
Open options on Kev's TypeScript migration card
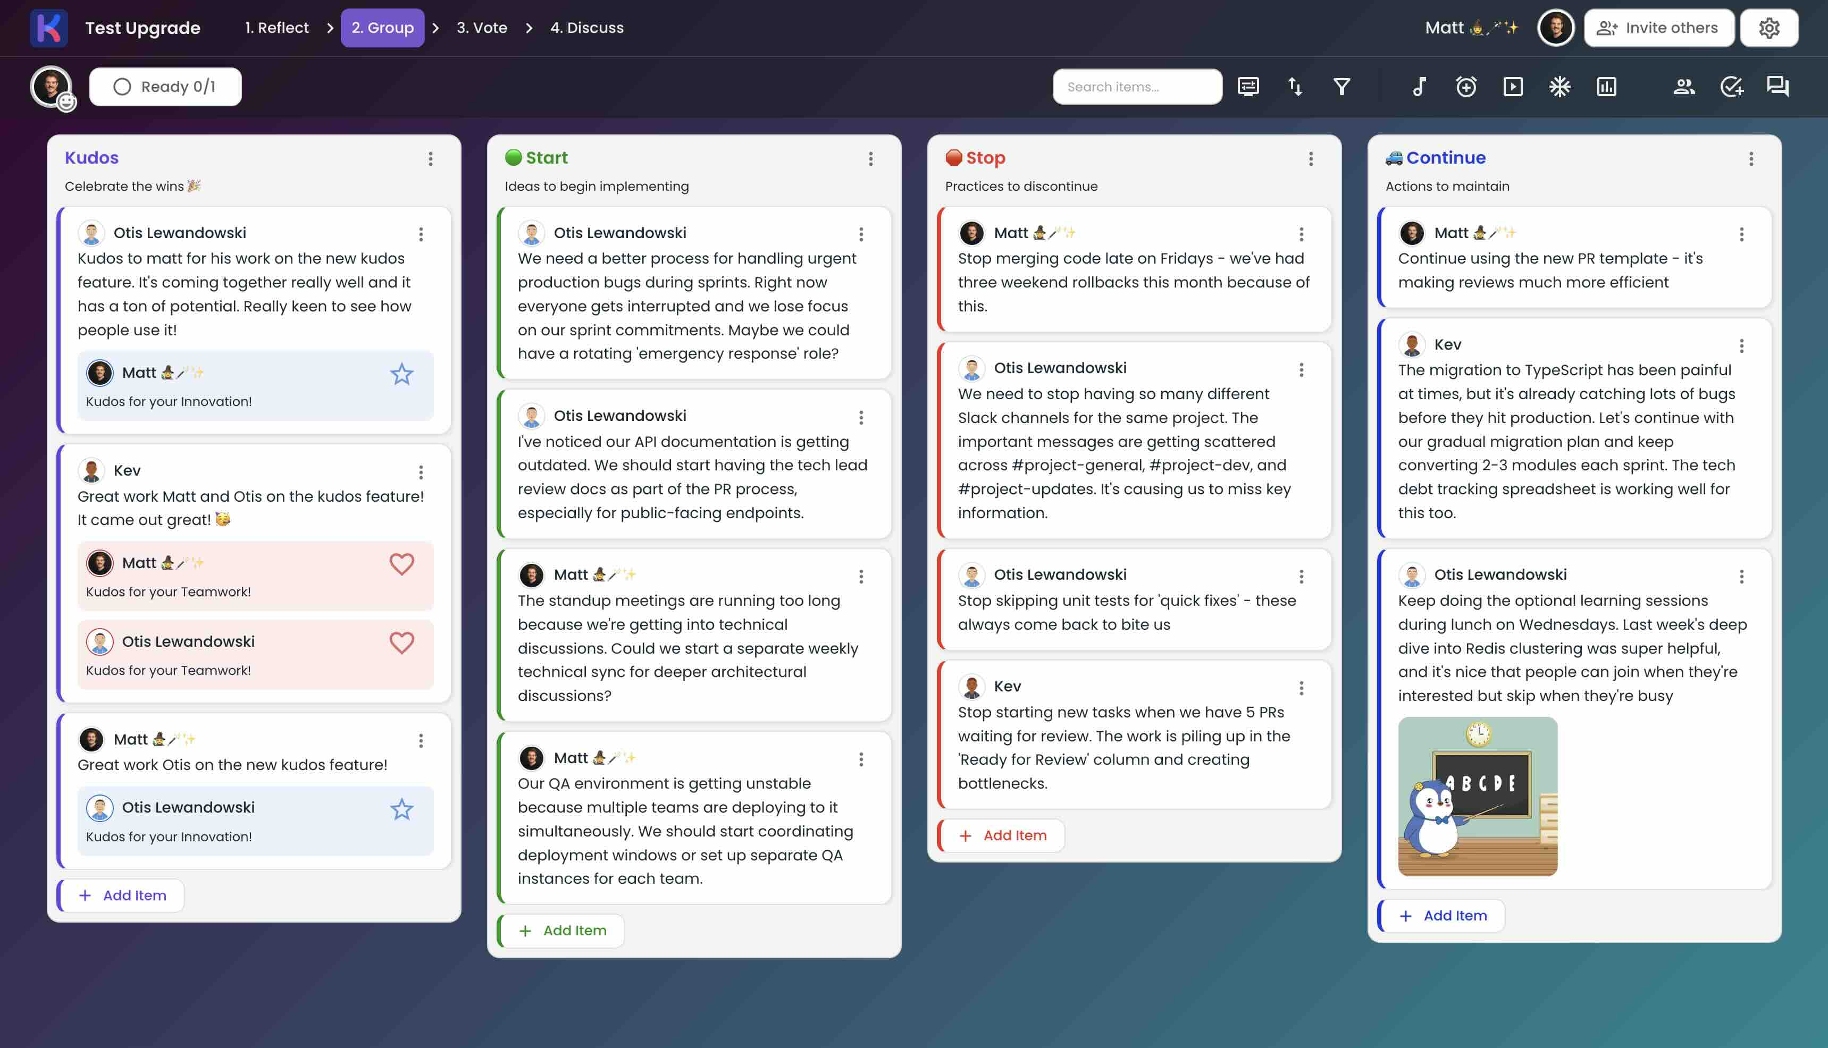click(1742, 345)
